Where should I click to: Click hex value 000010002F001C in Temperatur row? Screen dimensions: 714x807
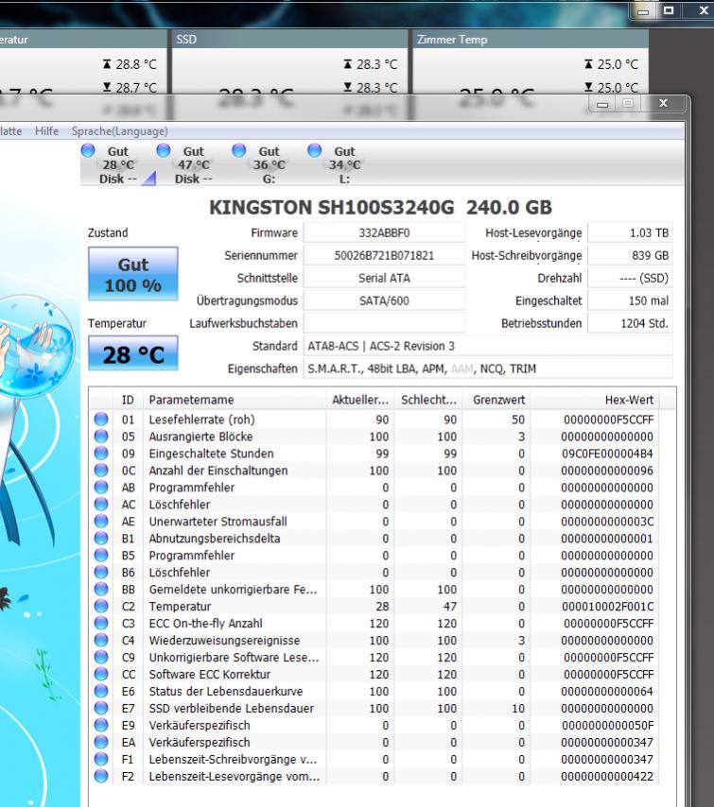(x=607, y=607)
